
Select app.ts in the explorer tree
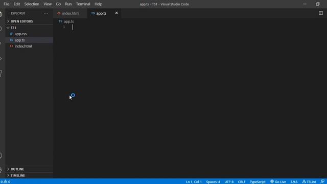(x=29, y=40)
